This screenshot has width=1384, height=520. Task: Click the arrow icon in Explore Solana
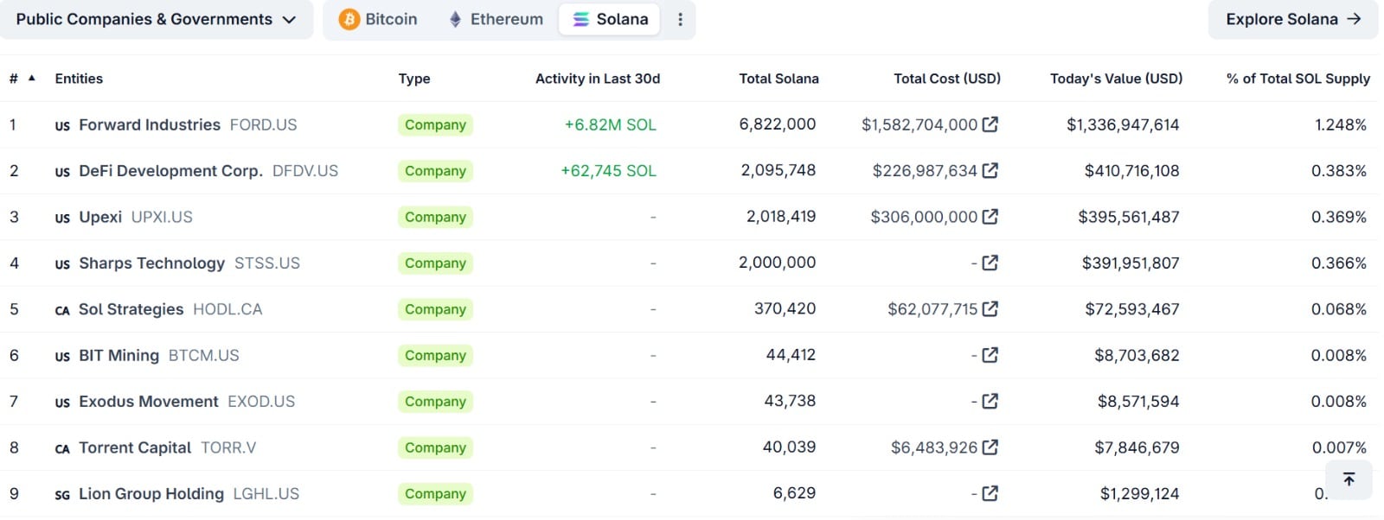(x=1355, y=19)
